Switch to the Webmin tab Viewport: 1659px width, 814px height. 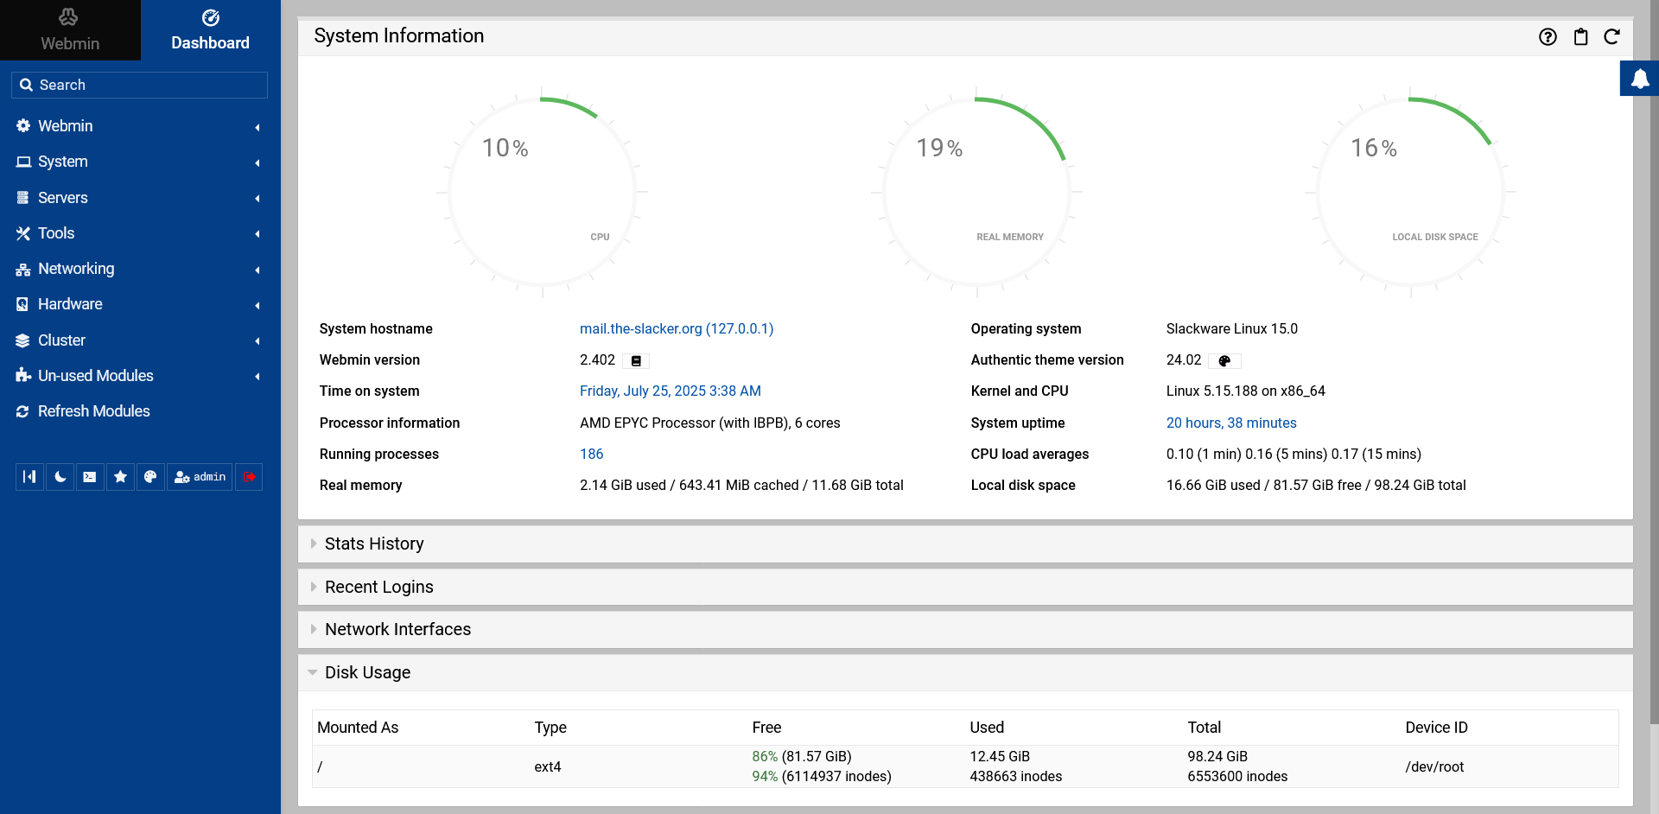[70, 30]
